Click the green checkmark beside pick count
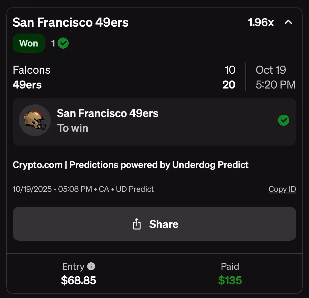Screen dimensions: 309x298 tap(63, 43)
